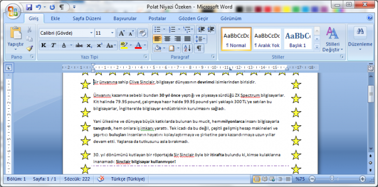Switch to Print Layout view
Screen dimensions: 378x187
click(257, 179)
